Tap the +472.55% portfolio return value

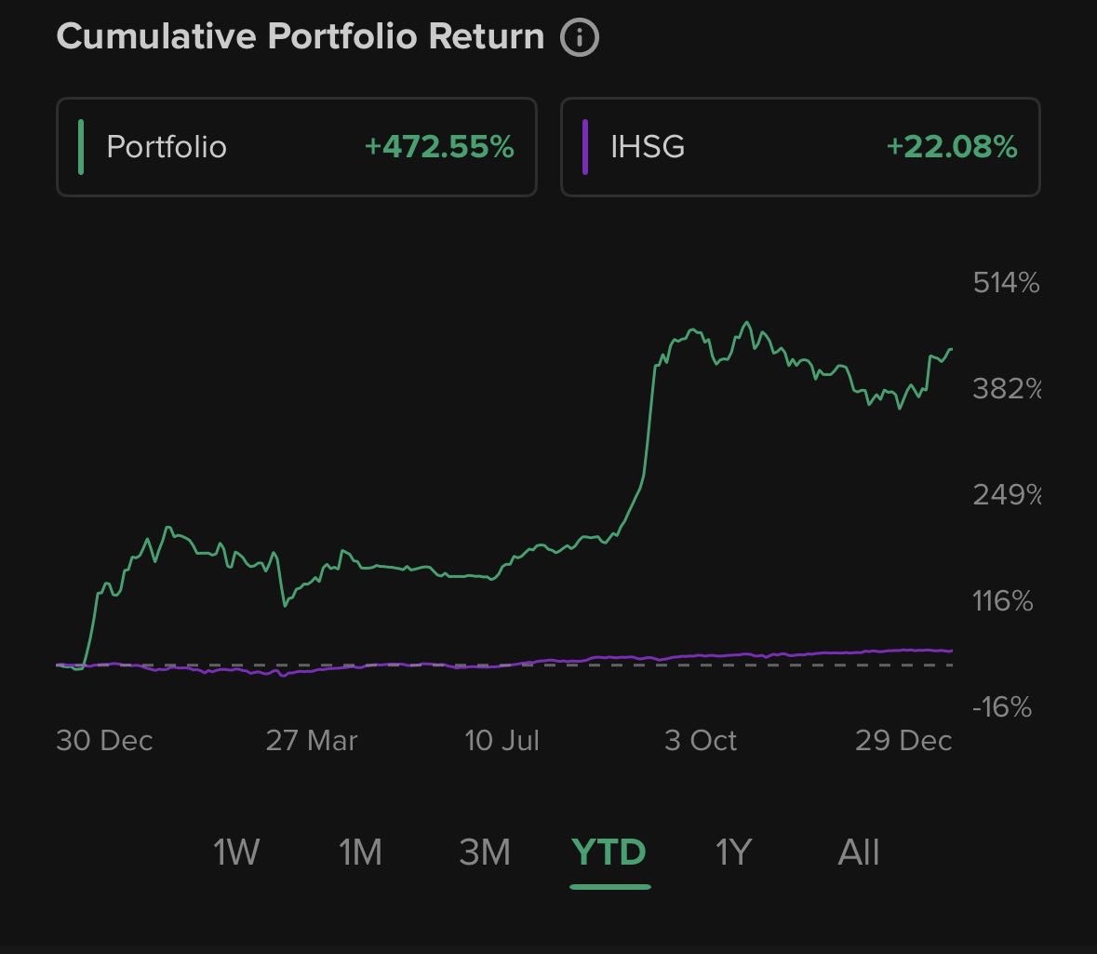coord(439,147)
